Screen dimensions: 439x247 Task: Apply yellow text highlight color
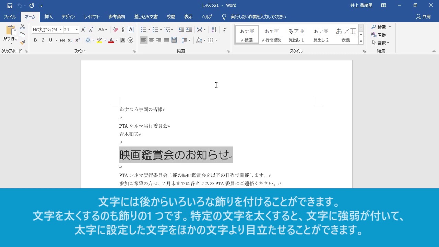(x=99, y=40)
